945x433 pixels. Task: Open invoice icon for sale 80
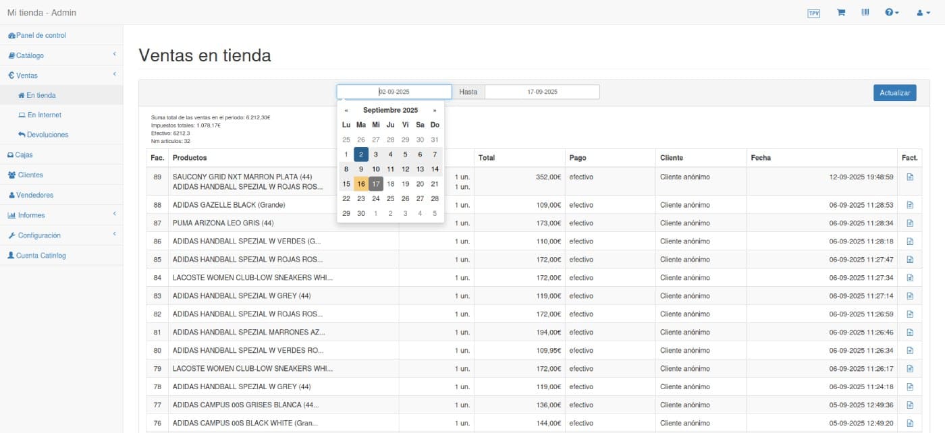click(x=909, y=351)
